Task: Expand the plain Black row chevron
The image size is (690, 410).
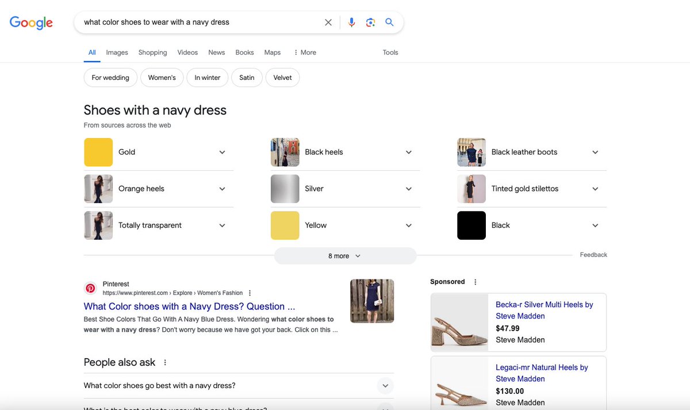Action: [595, 225]
